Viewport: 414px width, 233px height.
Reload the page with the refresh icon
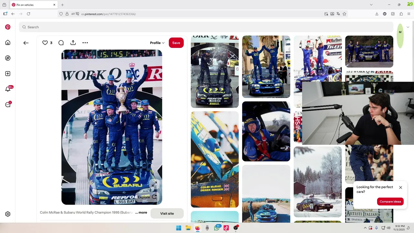(28, 14)
